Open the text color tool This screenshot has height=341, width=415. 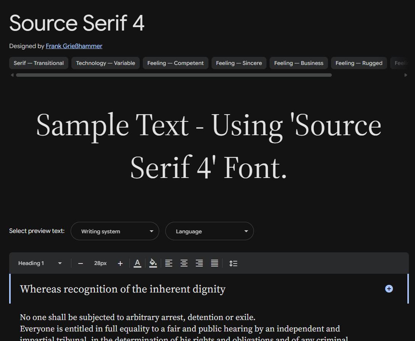coord(137,263)
